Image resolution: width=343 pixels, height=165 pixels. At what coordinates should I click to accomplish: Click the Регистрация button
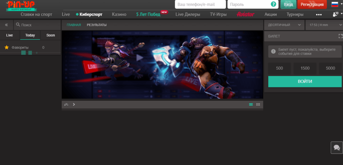(x=312, y=4)
